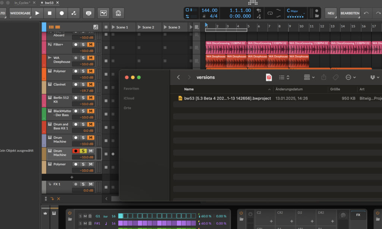Image resolution: width=382 pixels, height=229 pixels.
Task: Sort Finder list by Name column
Action: [189, 89]
